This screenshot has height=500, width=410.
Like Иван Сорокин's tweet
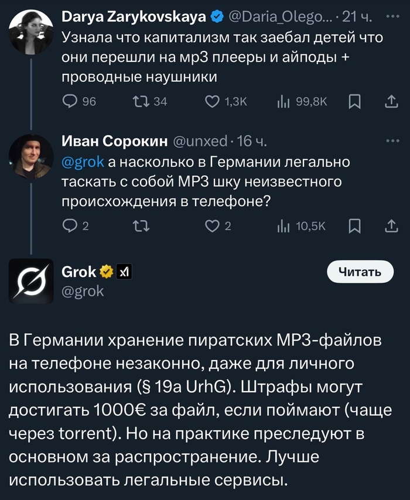[x=212, y=226]
